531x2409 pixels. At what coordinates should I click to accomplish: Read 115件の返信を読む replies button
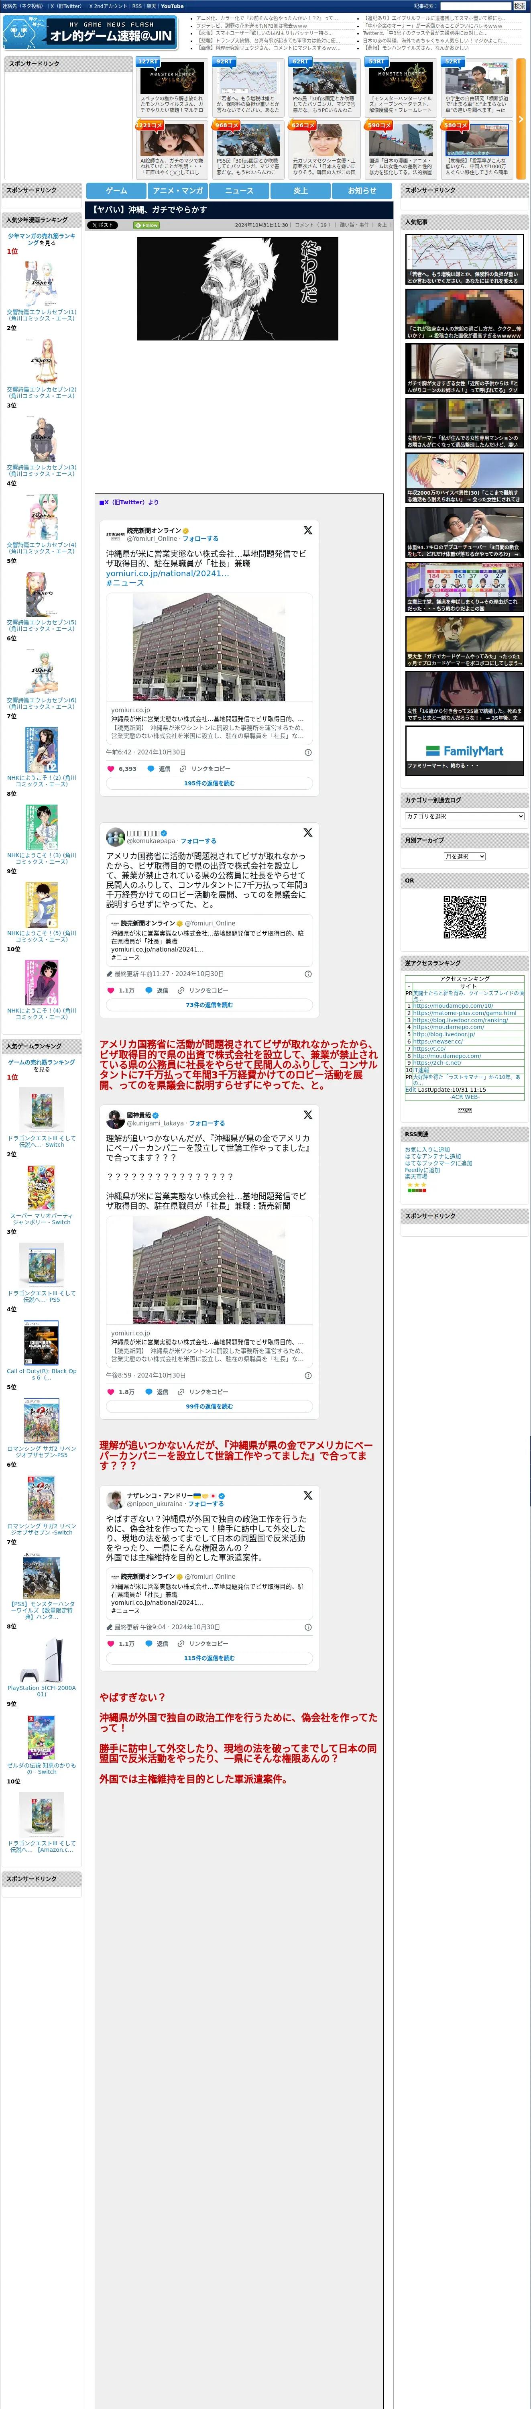tap(210, 1658)
